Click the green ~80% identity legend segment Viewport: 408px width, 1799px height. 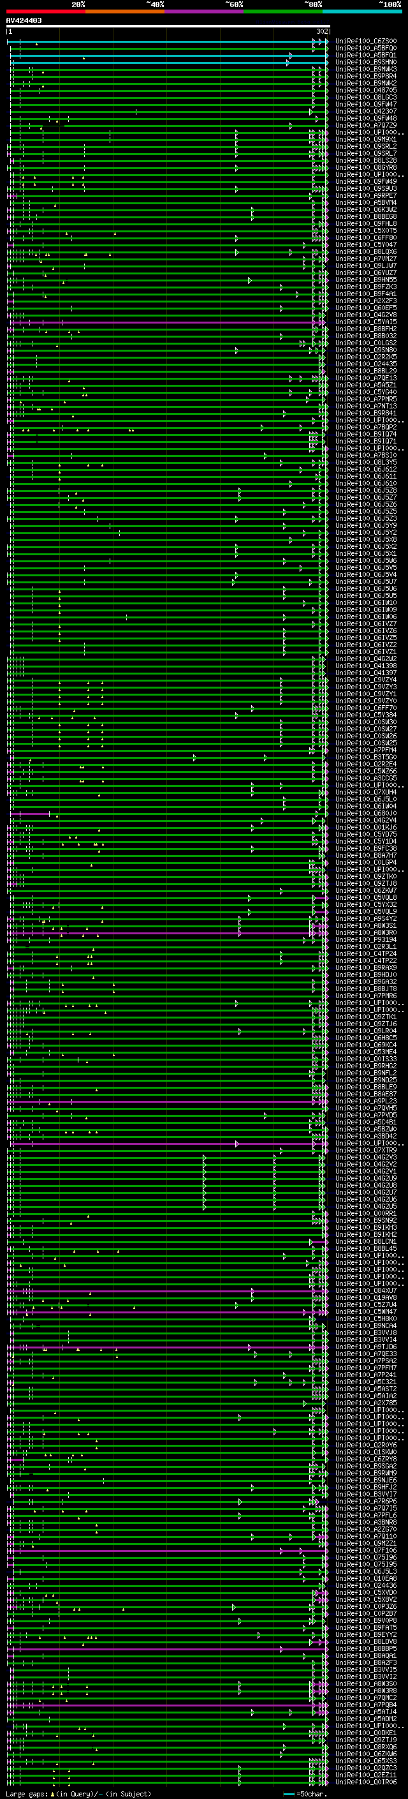click(x=283, y=11)
